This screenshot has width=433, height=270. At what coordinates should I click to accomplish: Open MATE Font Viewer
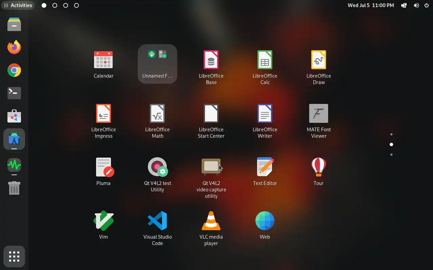(x=319, y=121)
